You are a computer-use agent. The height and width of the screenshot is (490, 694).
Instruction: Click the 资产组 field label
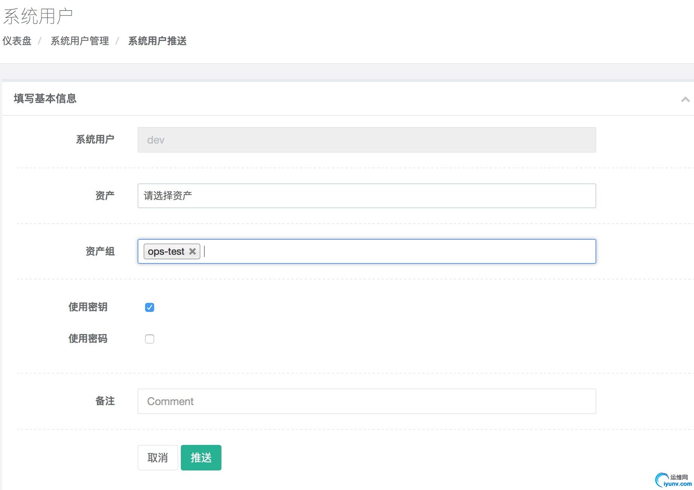[x=100, y=251]
